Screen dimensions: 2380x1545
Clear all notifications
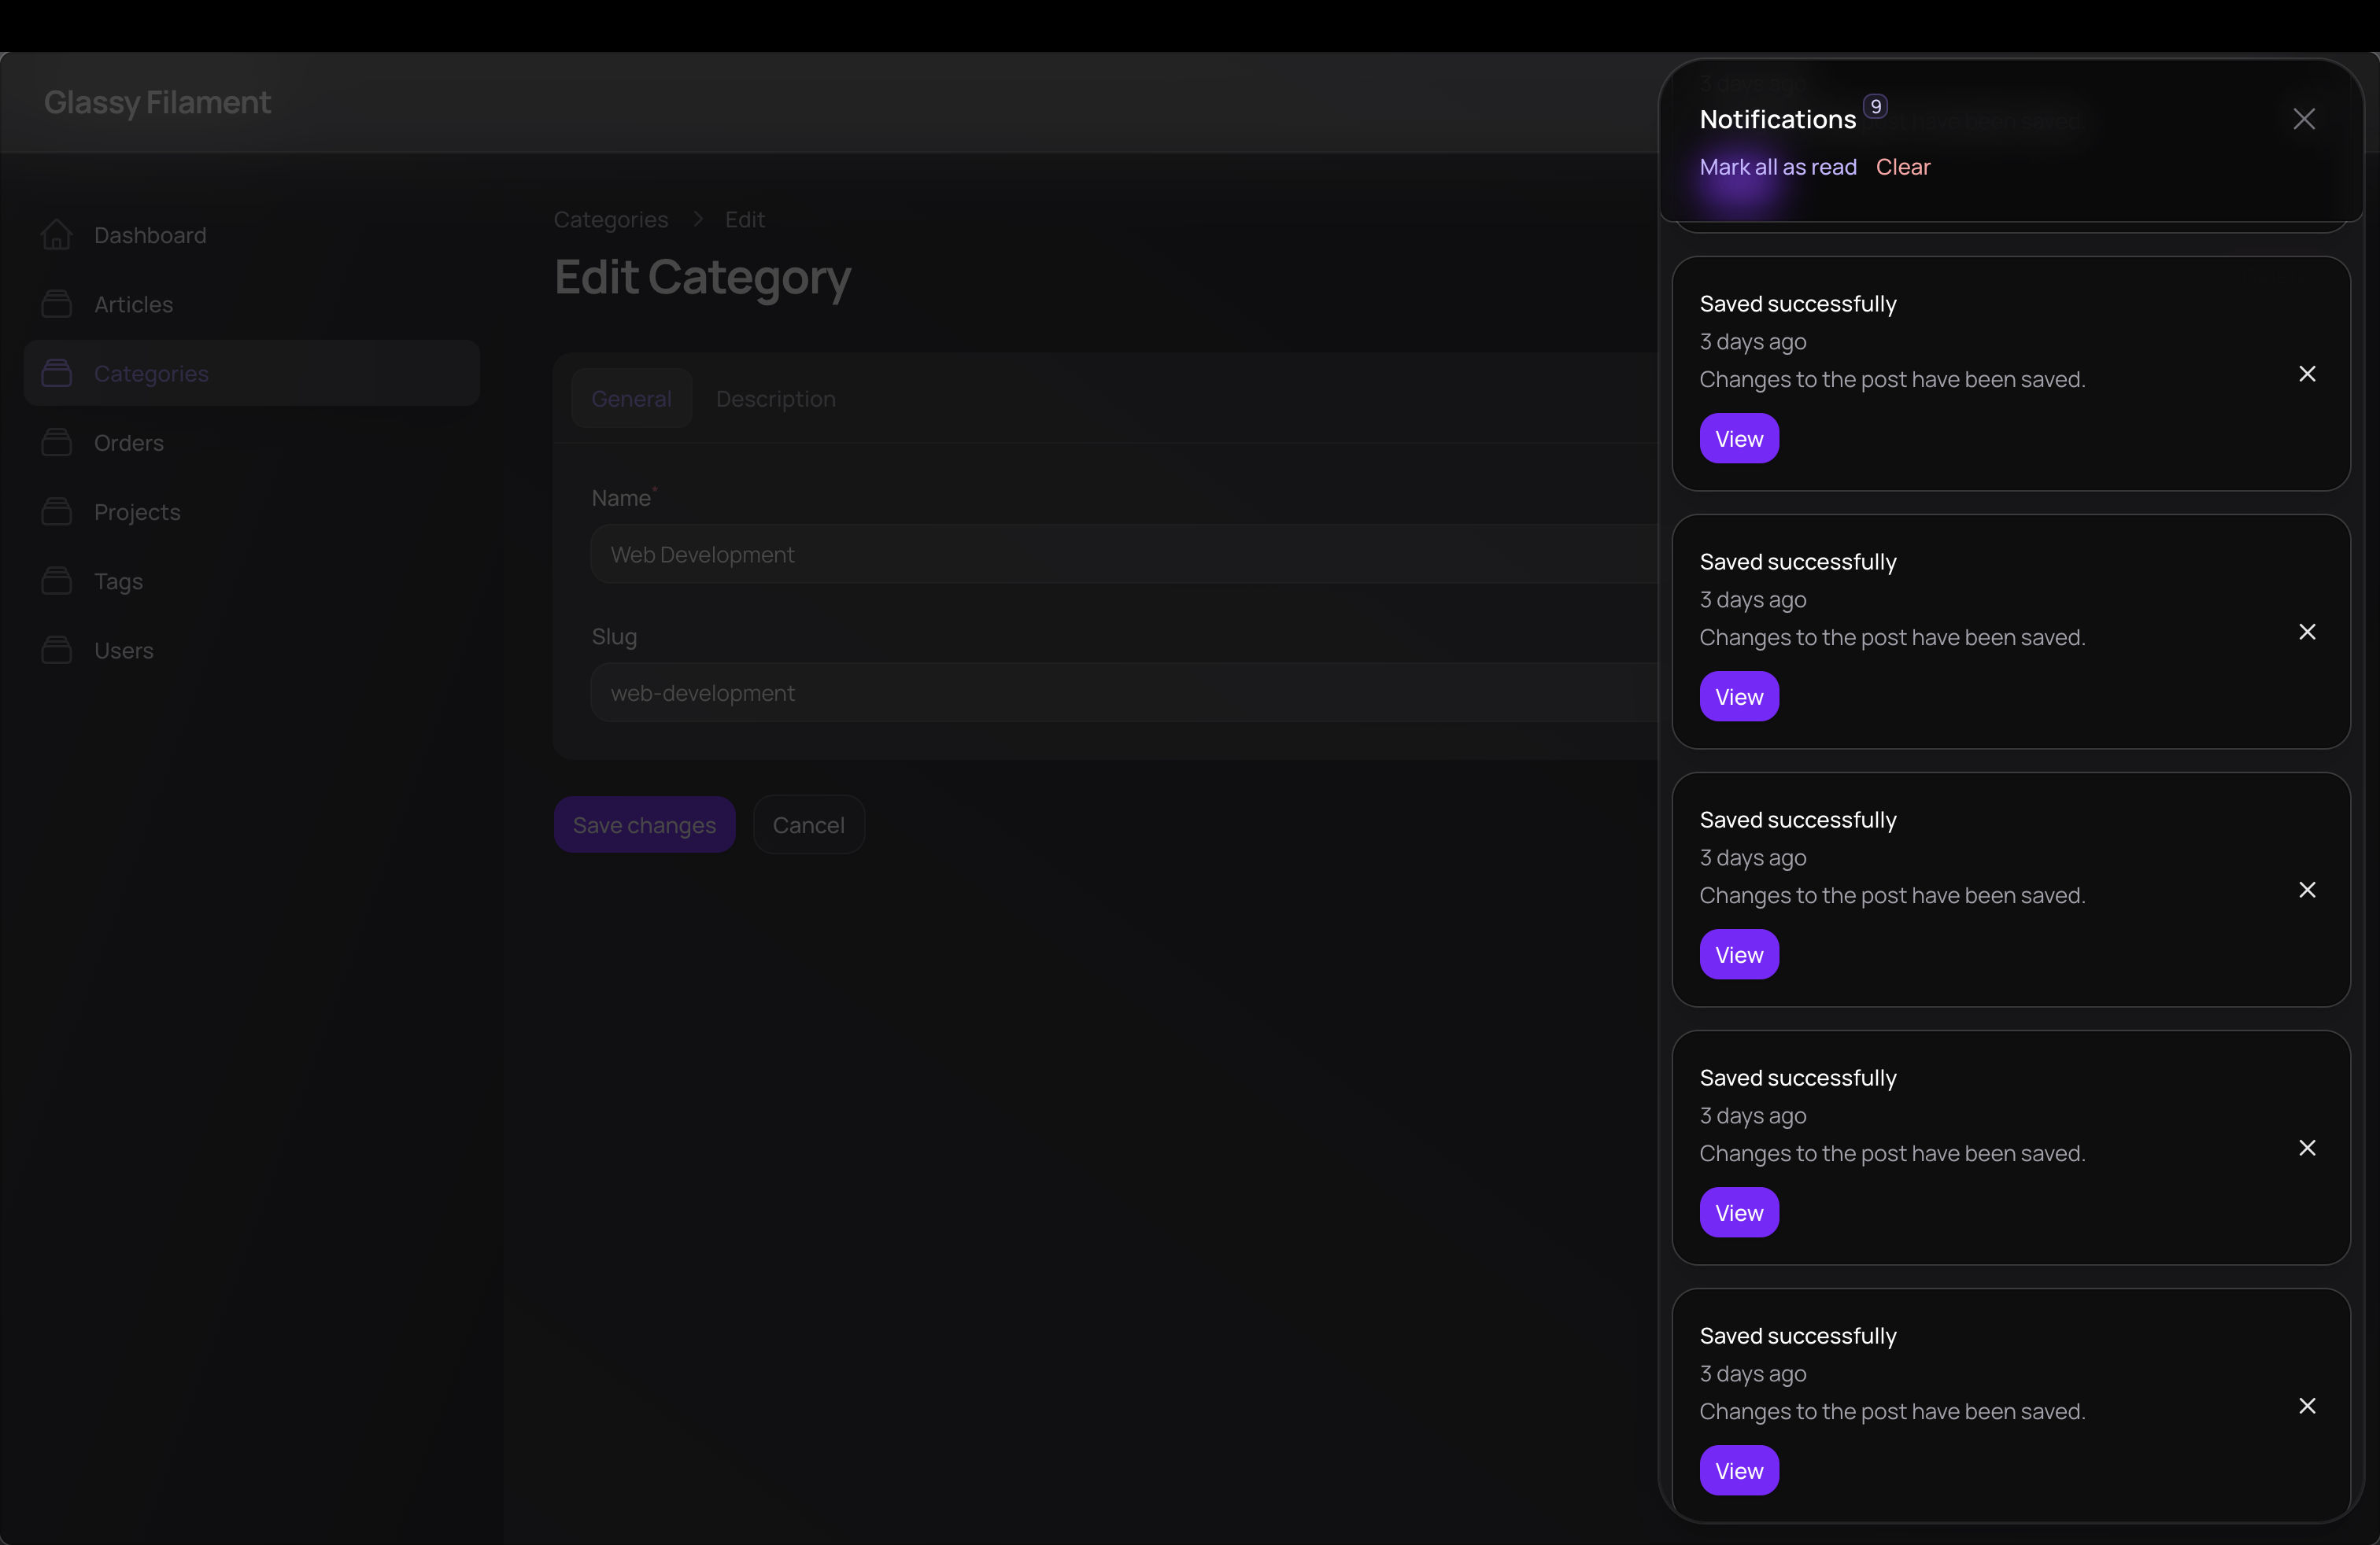pyautogui.click(x=1903, y=167)
